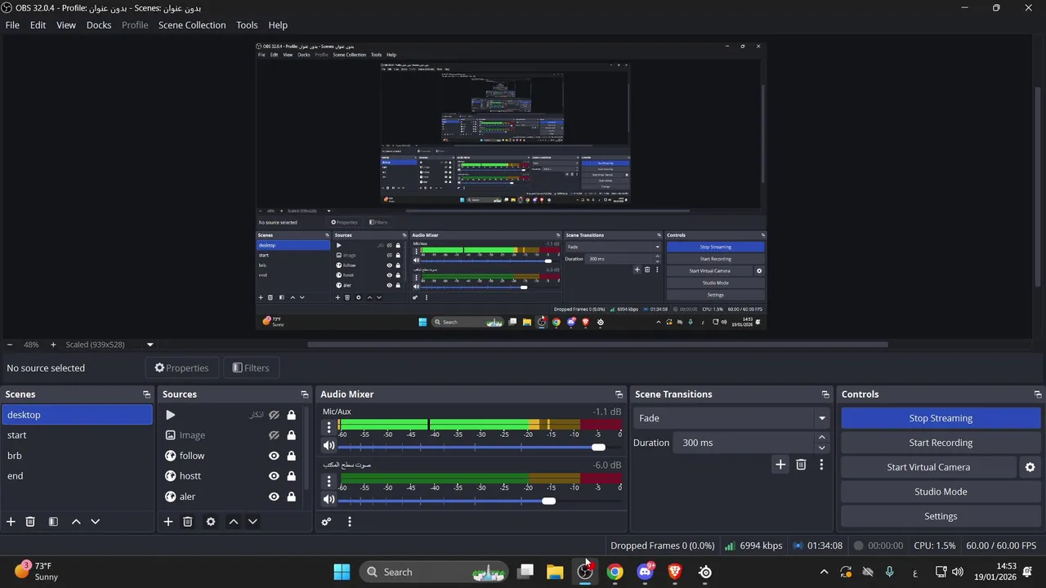Open scene filters icon in Scenes toolbar
The height and width of the screenshot is (588, 1046).
click(53, 522)
